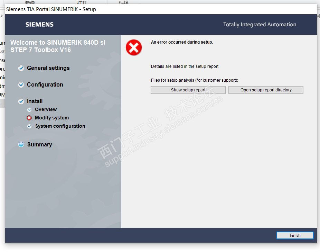Click 'Files for setup analysis' text
This screenshot has width=320, height=252.
[195, 80]
